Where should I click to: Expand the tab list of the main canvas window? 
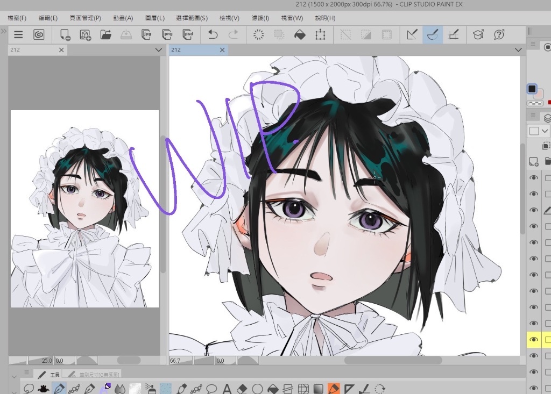pyautogui.click(x=518, y=50)
